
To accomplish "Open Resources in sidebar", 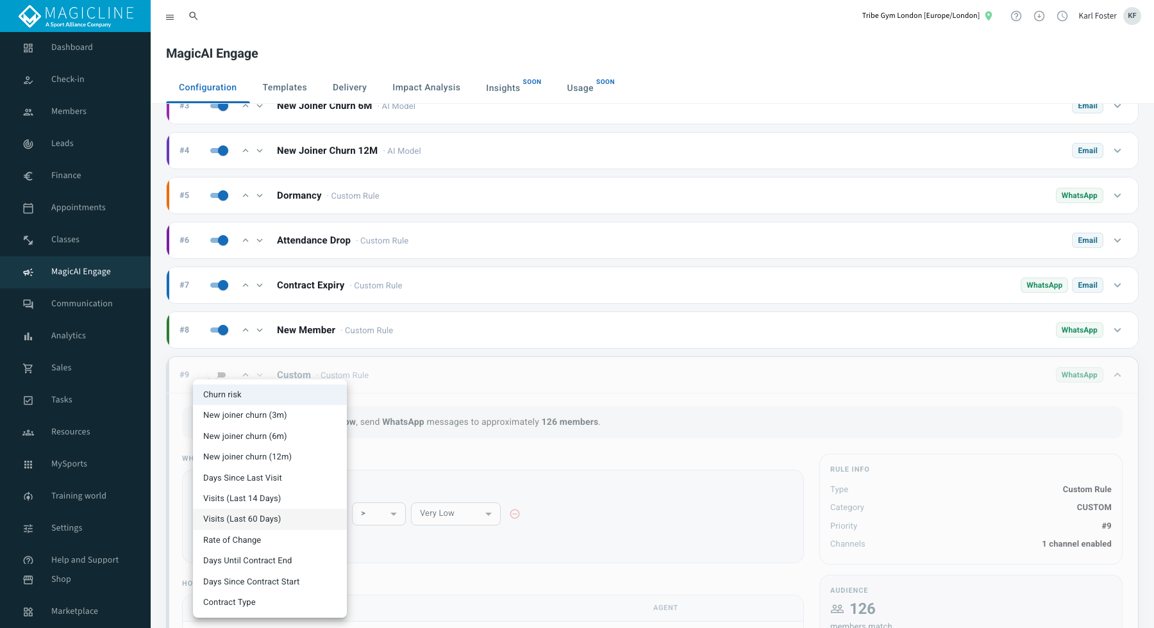I will tap(75, 432).
